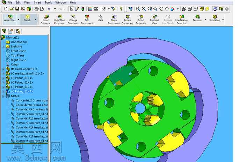This screenshot has width=239, height=162.
Task: Click the Standard Views orientation icon
Action: click(173, 9)
